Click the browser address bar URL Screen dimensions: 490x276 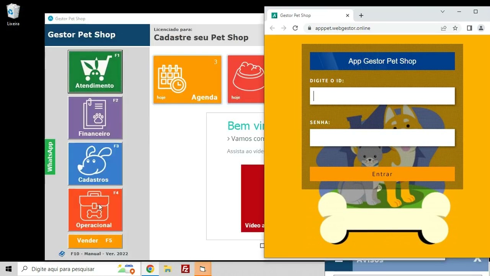(343, 28)
